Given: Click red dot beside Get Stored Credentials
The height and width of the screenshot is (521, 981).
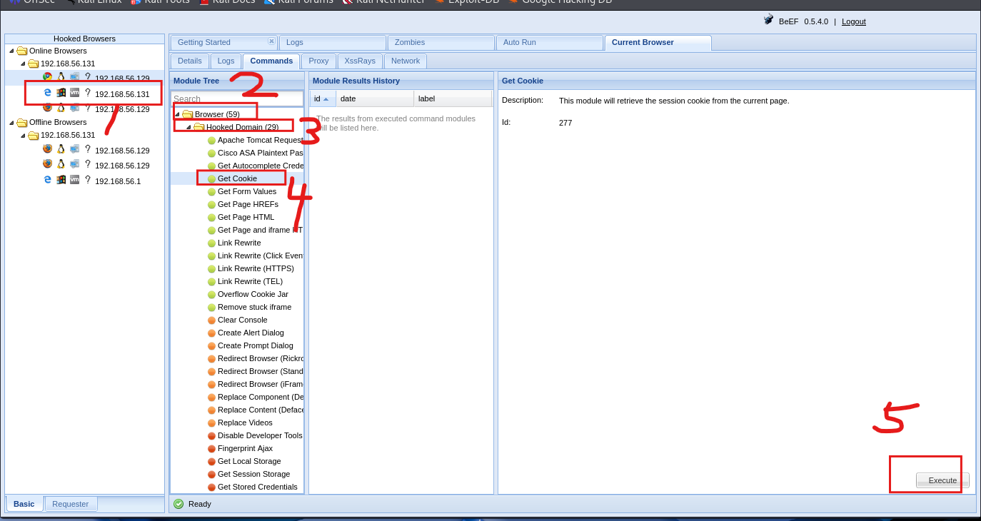Looking at the screenshot, I should [211, 487].
